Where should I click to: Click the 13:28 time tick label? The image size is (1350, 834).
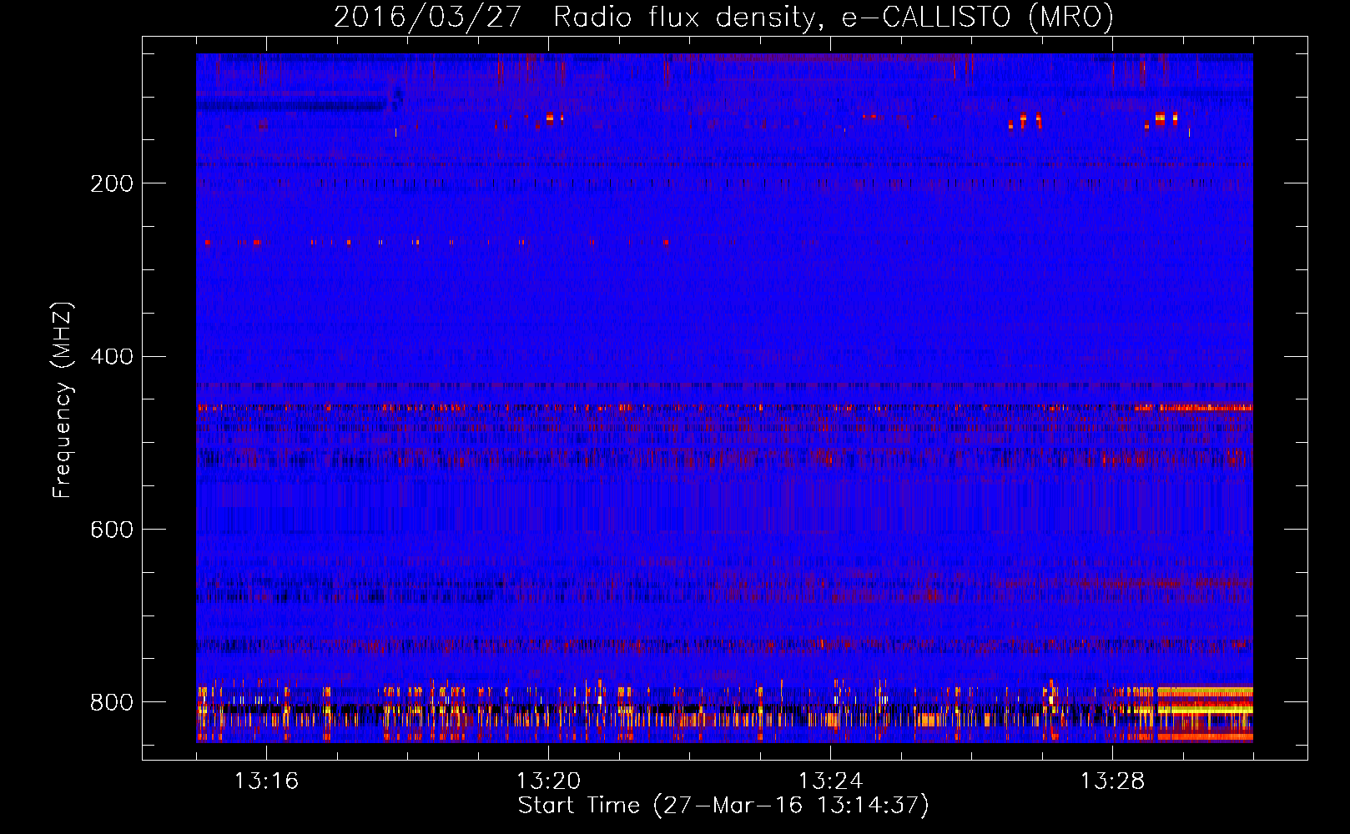click(x=1112, y=781)
